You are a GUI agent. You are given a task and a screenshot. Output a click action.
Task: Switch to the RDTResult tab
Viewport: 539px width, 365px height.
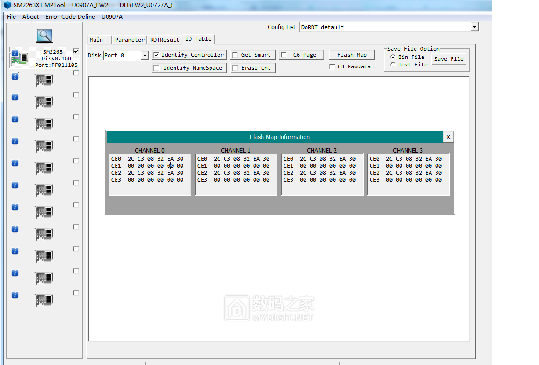(165, 40)
